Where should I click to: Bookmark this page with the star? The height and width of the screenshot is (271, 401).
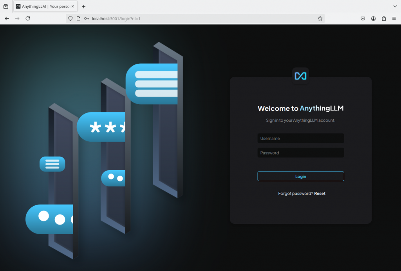pyautogui.click(x=320, y=18)
